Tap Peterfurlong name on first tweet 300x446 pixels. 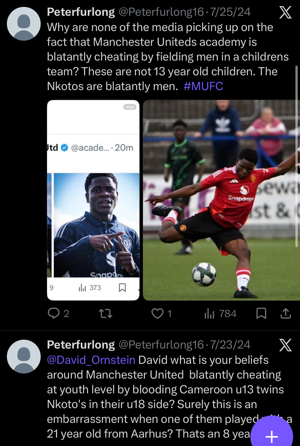(81, 12)
